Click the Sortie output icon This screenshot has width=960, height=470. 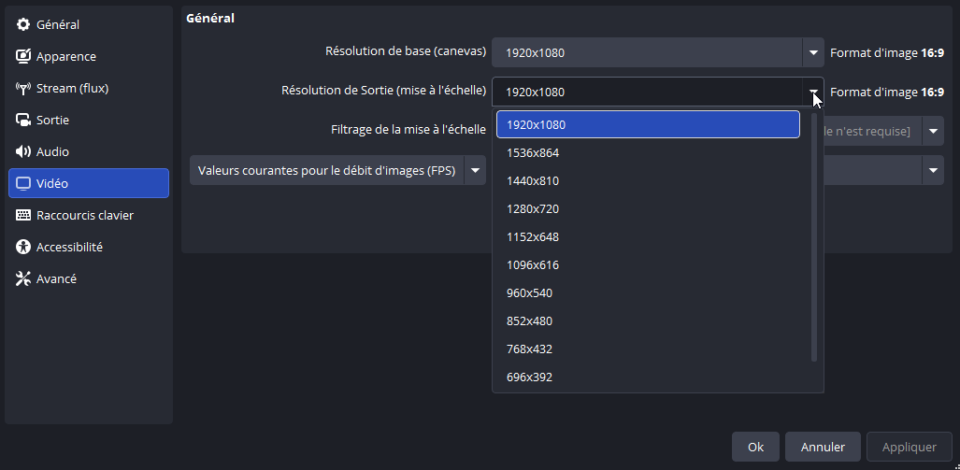[x=23, y=121]
